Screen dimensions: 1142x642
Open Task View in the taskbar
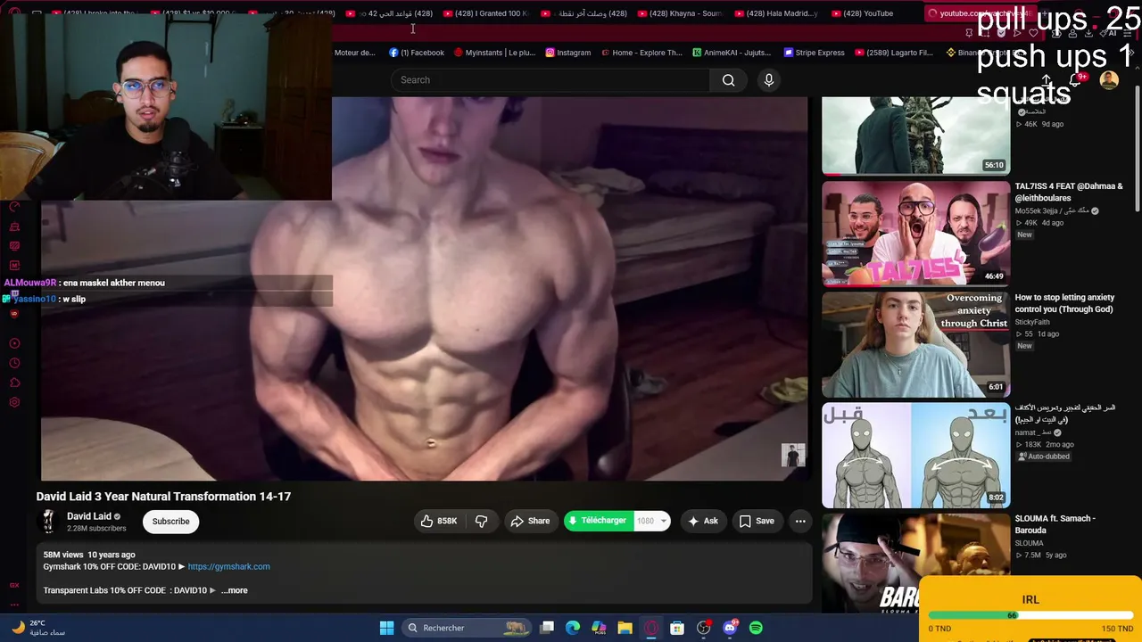pyautogui.click(x=547, y=628)
